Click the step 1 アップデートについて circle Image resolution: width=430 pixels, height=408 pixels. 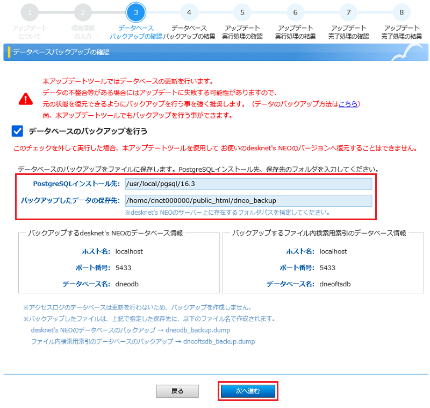pos(30,12)
